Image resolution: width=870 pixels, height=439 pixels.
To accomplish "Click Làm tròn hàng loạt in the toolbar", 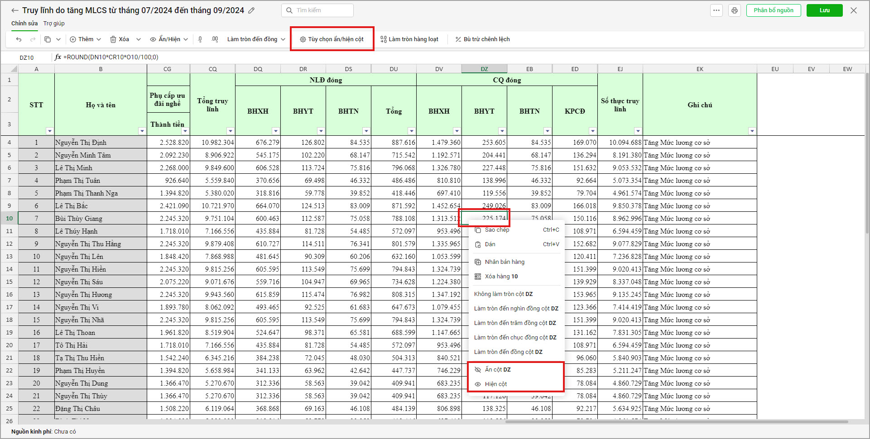I will click(x=409, y=39).
